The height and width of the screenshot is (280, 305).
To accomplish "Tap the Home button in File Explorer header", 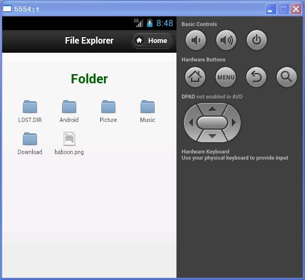I will [152, 41].
